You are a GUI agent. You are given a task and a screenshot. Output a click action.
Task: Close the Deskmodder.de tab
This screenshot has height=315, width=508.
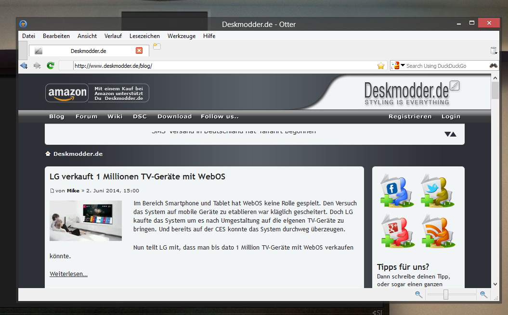point(139,50)
